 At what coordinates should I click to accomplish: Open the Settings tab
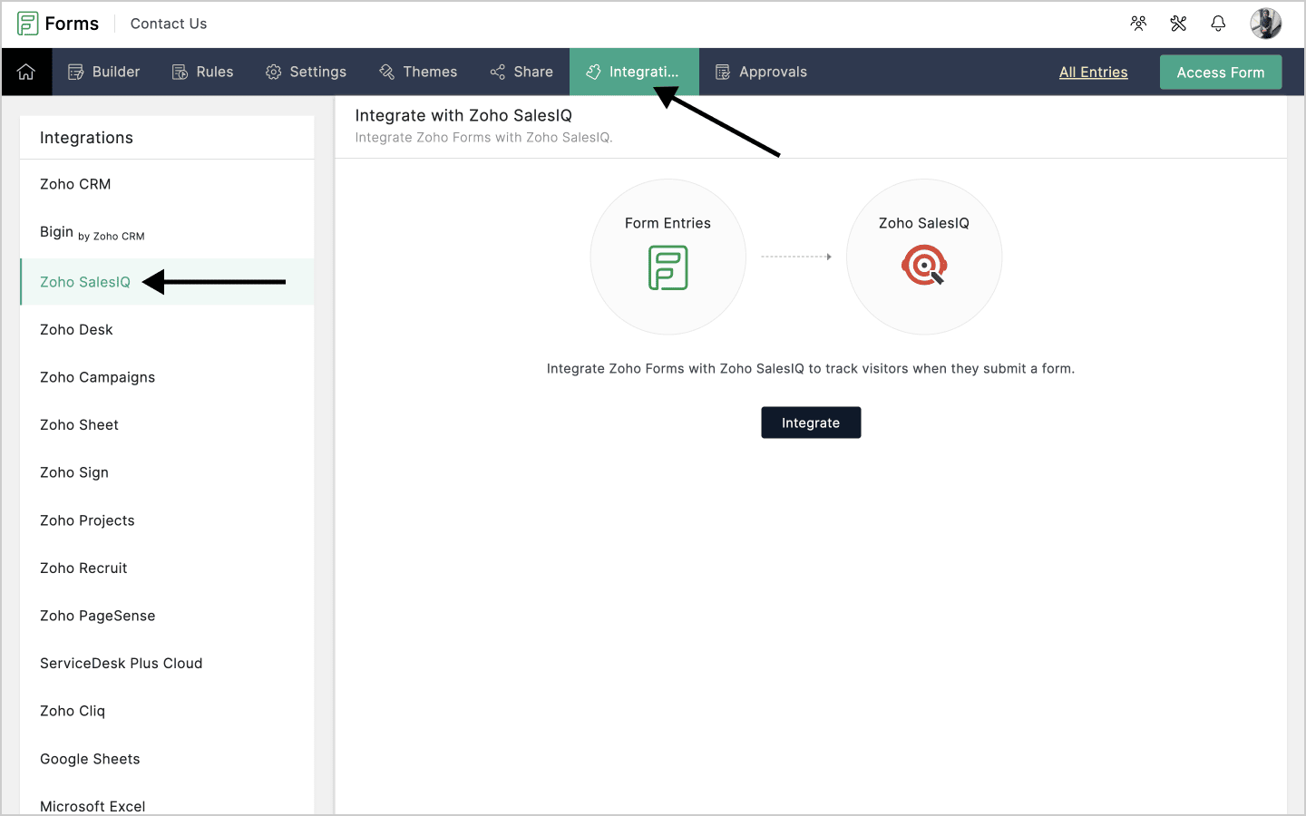click(x=306, y=72)
